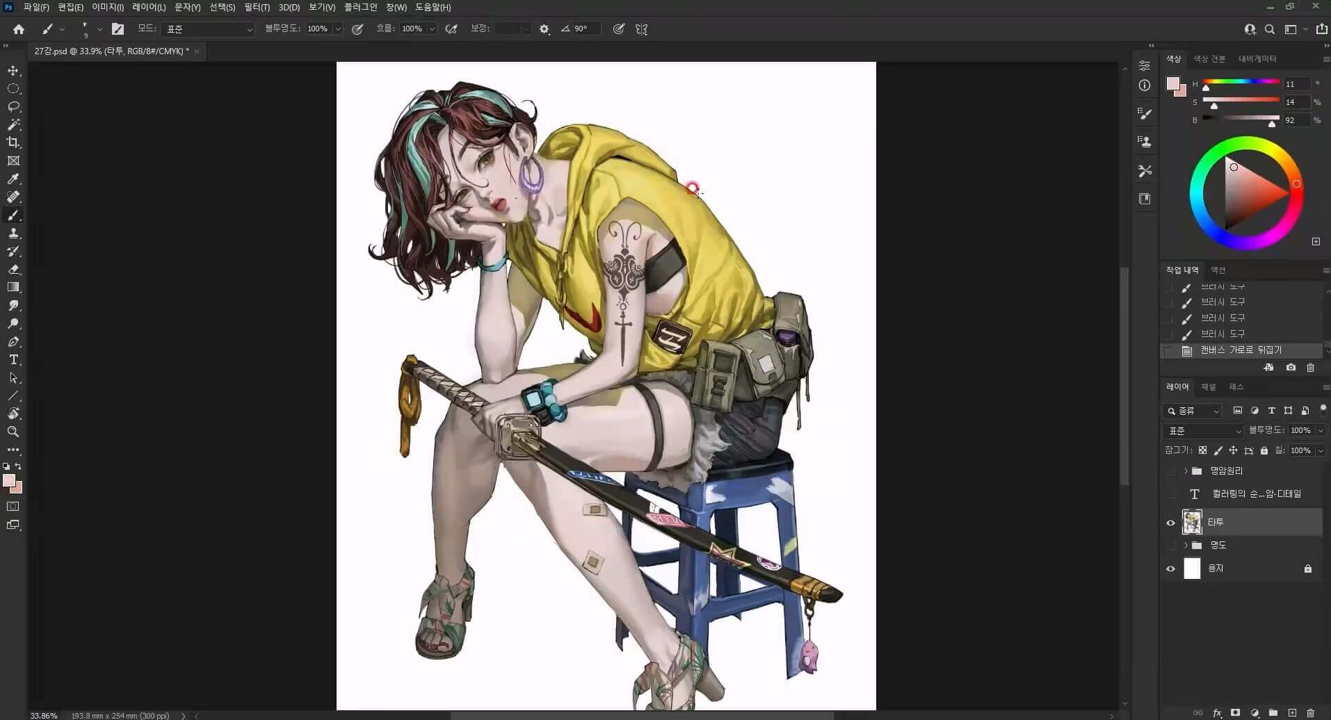1331x720 pixels.
Task: Open the brush blend mode dropdown
Action: coord(208,29)
